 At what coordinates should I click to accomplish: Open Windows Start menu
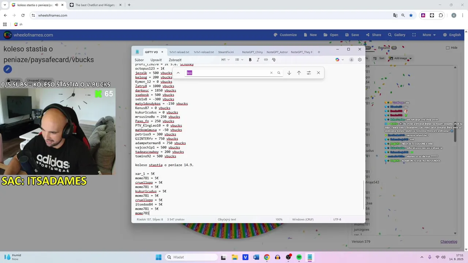tap(158, 257)
